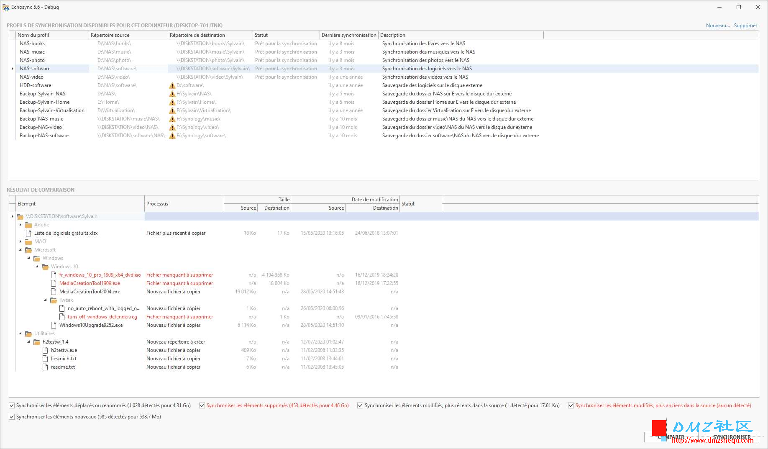Select the Backup-Sylvain-Virtualisation profile
The width and height of the screenshot is (768, 449).
click(384, 110)
